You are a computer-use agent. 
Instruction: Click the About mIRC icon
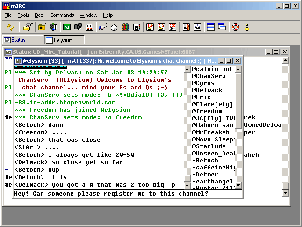(x=247, y=27)
